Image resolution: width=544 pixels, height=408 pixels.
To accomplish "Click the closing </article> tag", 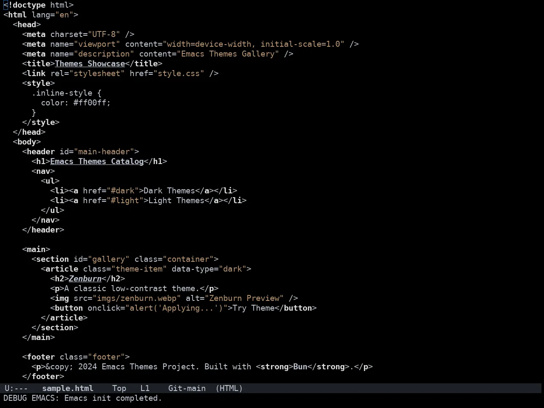I will (x=64, y=318).
